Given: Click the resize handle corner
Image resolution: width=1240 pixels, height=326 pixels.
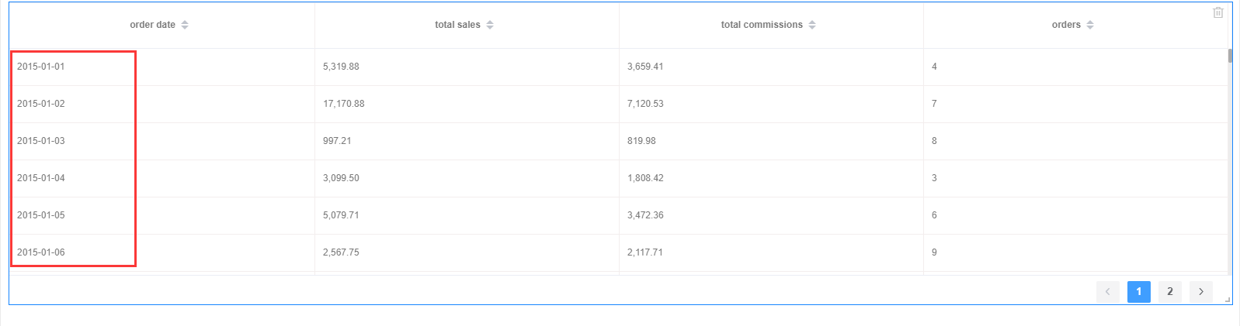Looking at the screenshot, I should [1228, 300].
